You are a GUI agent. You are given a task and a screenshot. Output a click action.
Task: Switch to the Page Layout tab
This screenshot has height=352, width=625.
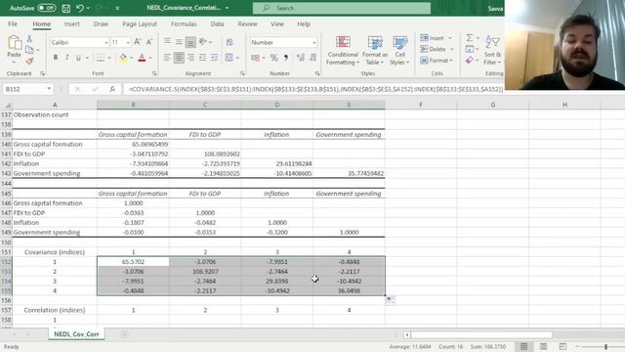(x=140, y=23)
